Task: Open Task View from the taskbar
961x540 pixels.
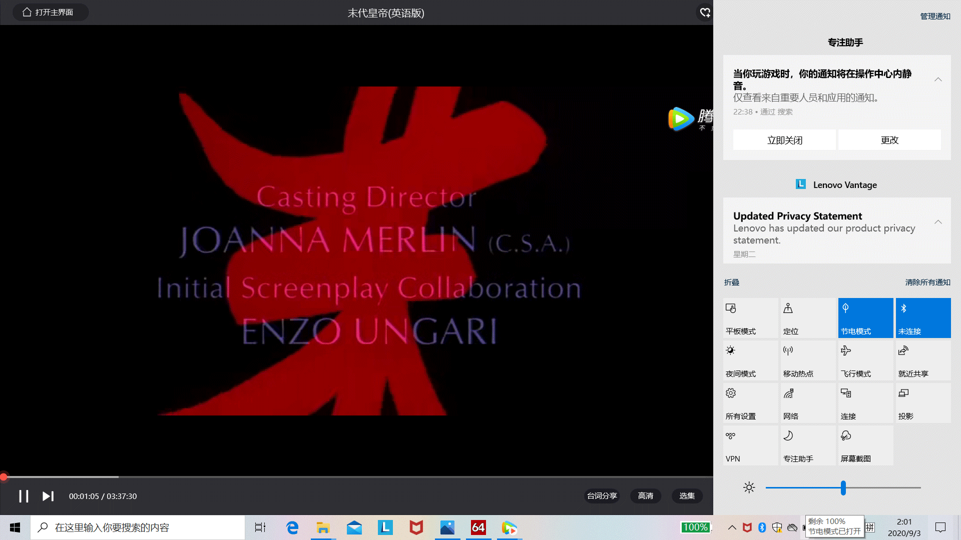Action: (260, 527)
